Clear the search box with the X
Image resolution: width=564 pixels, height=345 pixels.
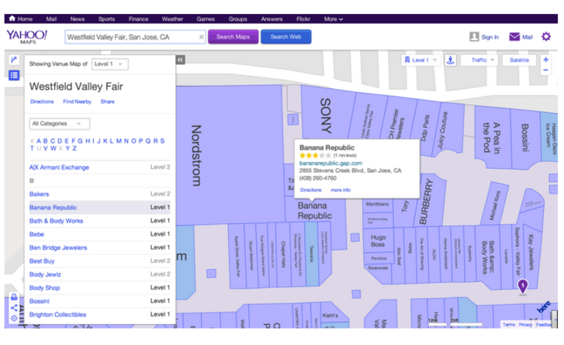202,36
